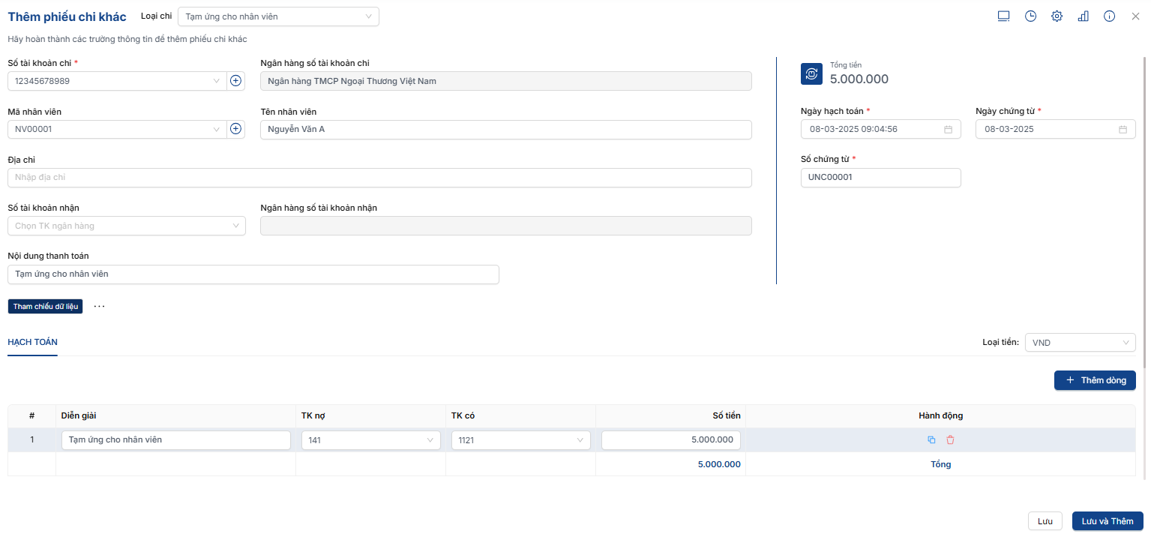Viewport: 1151px width, 537px height.
Task: Add new employee with plus icon beside NV00001
Action: [235, 129]
